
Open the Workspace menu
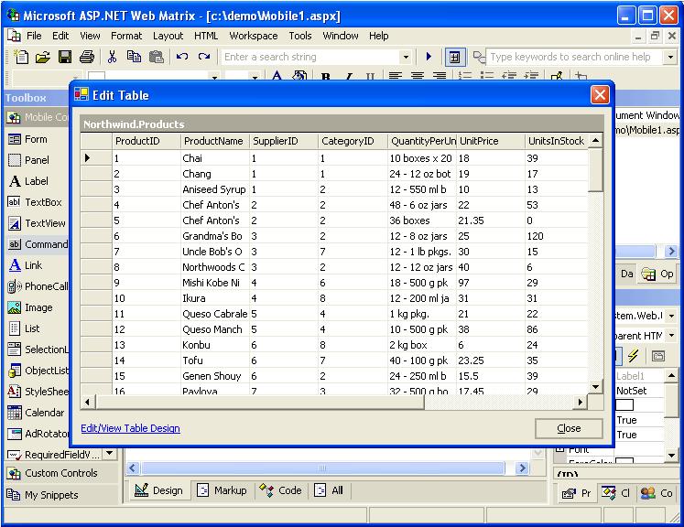tap(253, 36)
